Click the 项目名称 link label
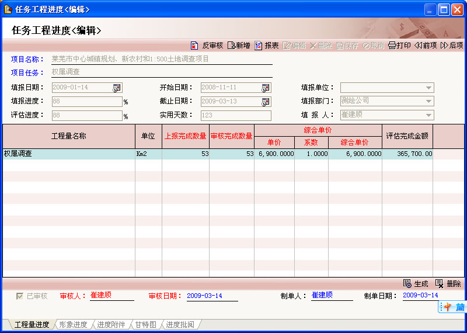The width and height of the screenshot is (467, 333). (27, 59)
